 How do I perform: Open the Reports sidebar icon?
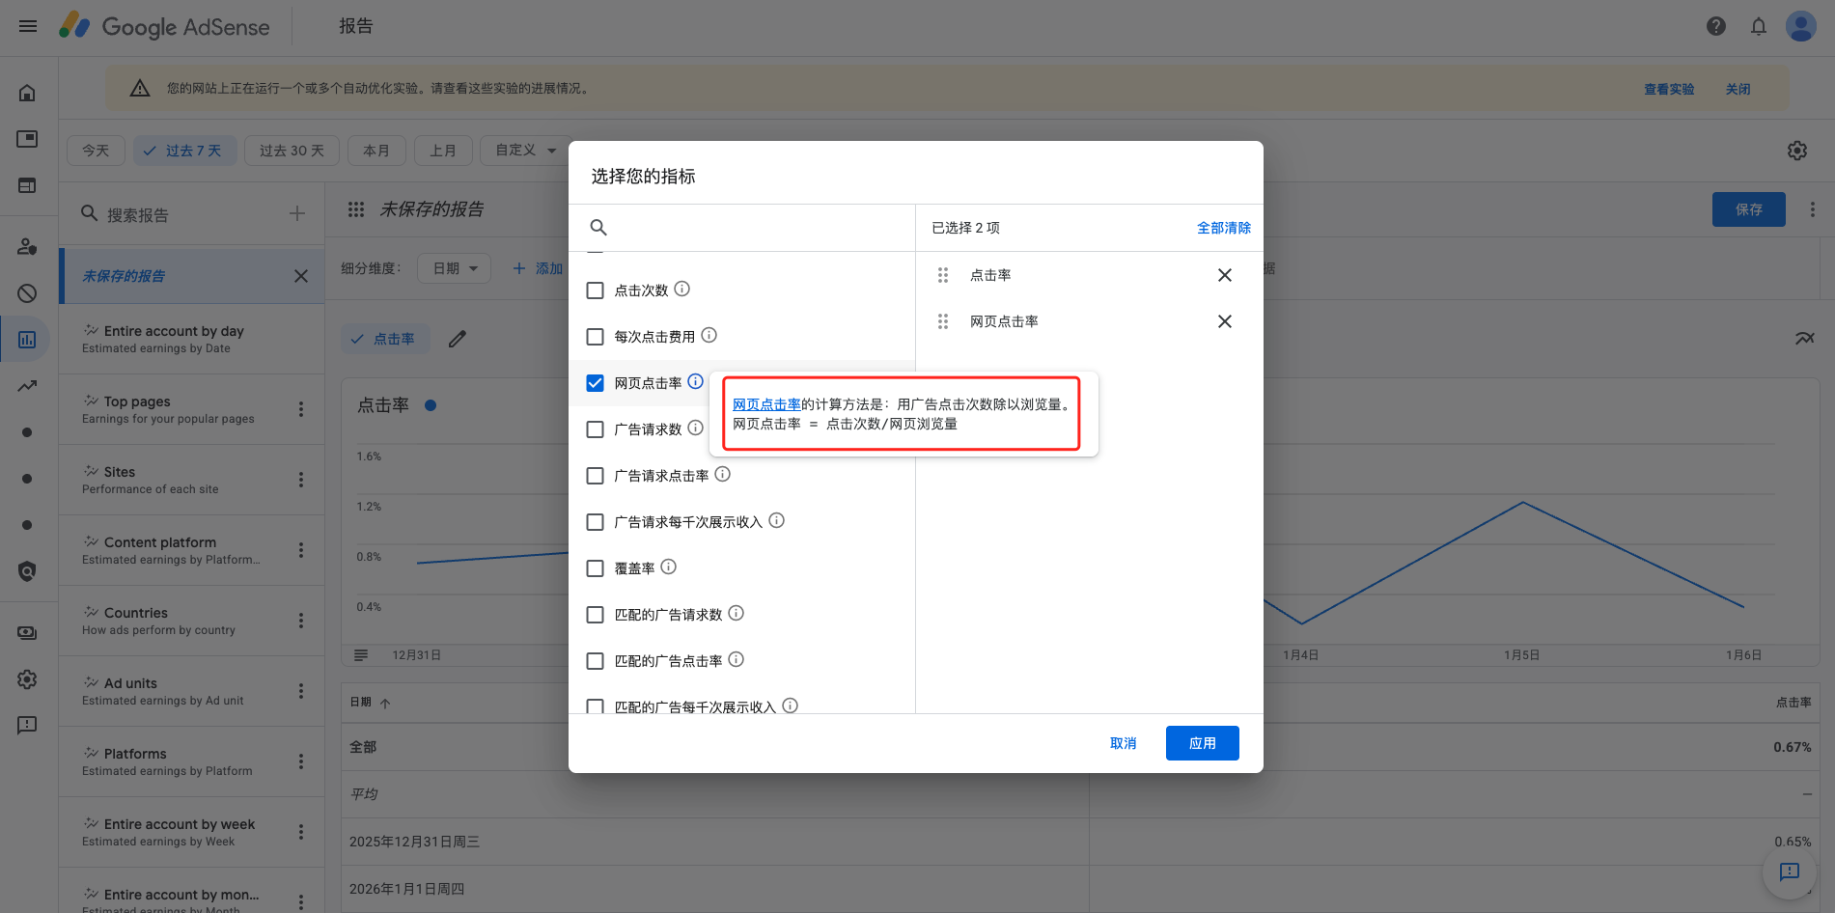27,340
